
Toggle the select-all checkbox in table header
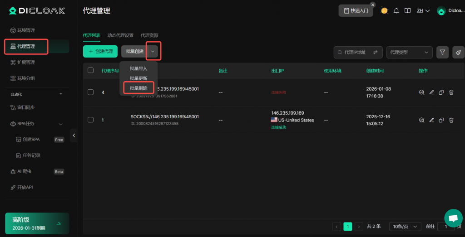coord(90,71)
